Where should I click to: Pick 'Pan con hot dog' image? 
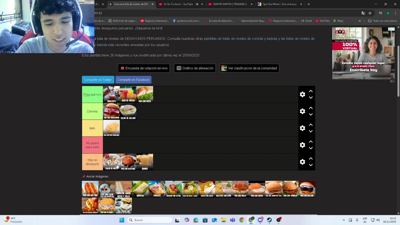[x=90, y=189]
